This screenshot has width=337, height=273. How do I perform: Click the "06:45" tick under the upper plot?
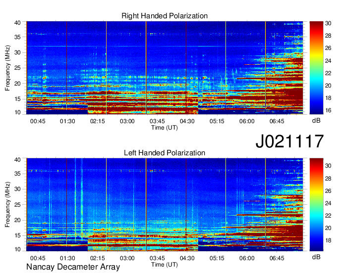(x=277, y=121)
